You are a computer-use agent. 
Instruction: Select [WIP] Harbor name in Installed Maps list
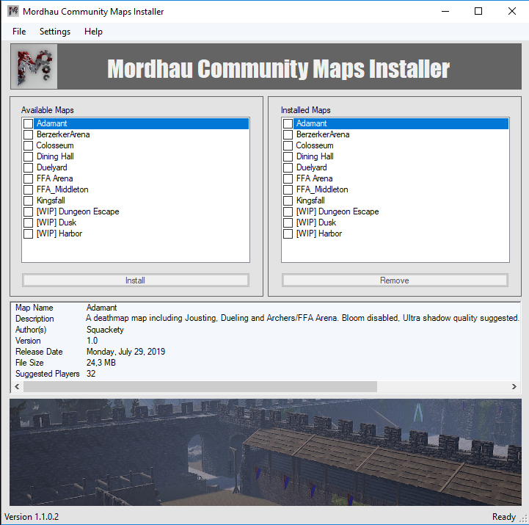pos(319,233)
